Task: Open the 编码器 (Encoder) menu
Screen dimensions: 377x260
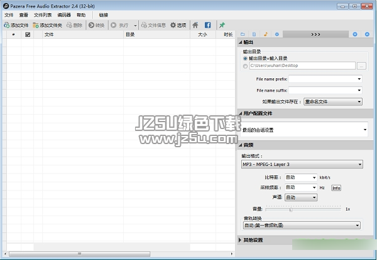Action: (x=64, y=15)
